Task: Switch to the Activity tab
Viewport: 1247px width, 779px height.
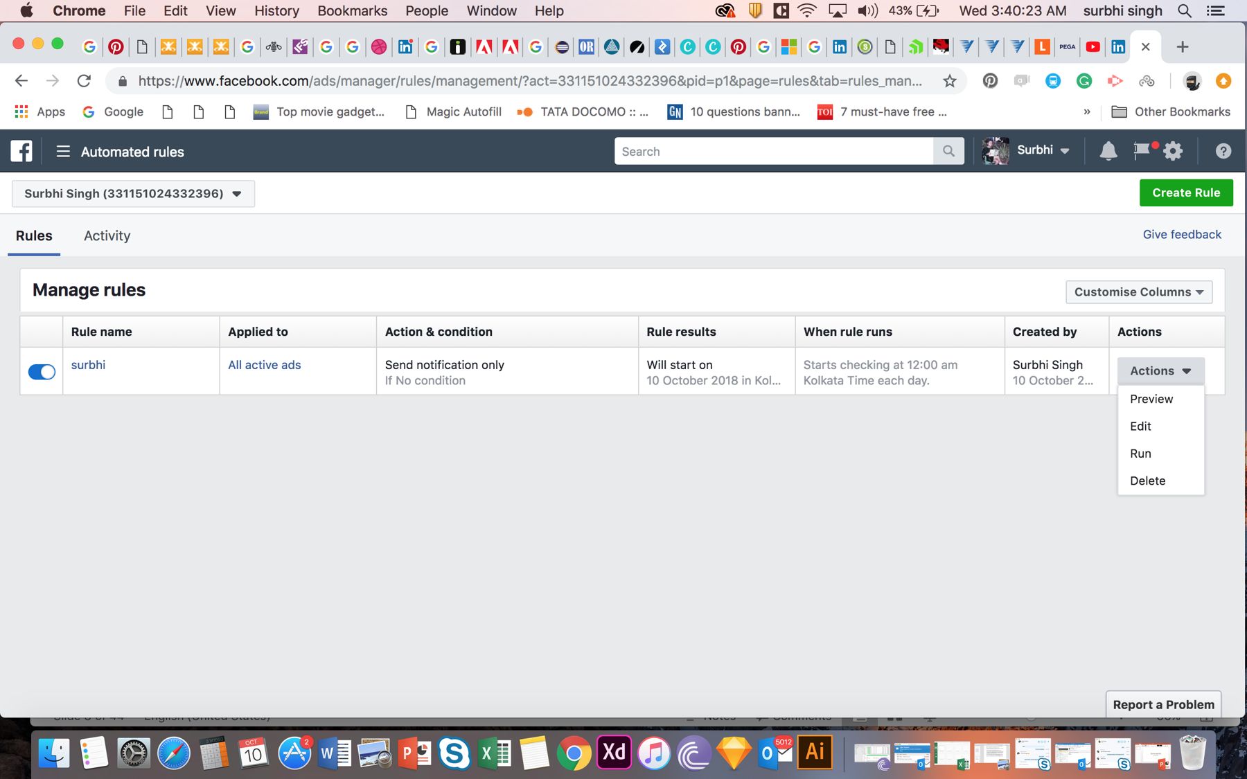Action: [x=107, y=235]
